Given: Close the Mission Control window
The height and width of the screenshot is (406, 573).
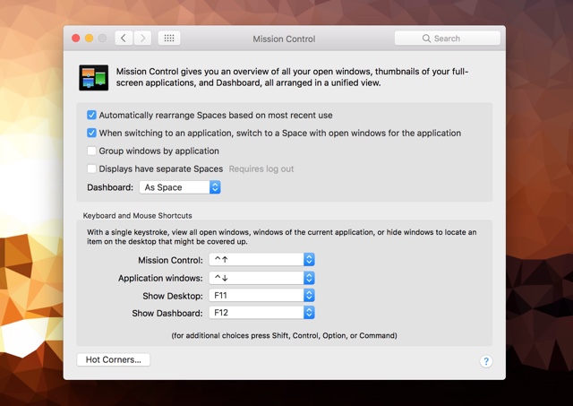Looking at the screenshot, I should pos(76,38).
